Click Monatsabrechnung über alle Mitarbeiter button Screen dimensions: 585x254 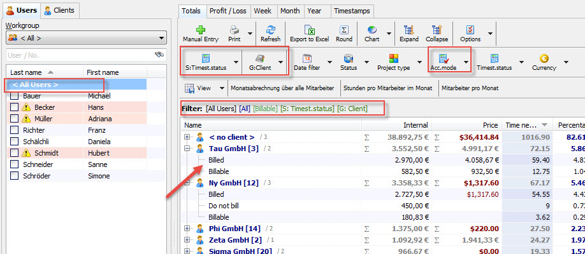[x=284, y=88]
